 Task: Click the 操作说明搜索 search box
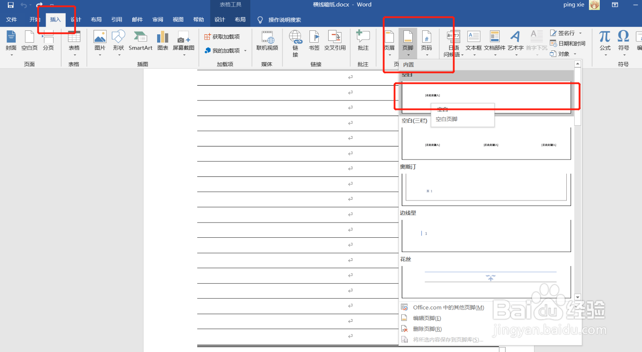[285, 20]
